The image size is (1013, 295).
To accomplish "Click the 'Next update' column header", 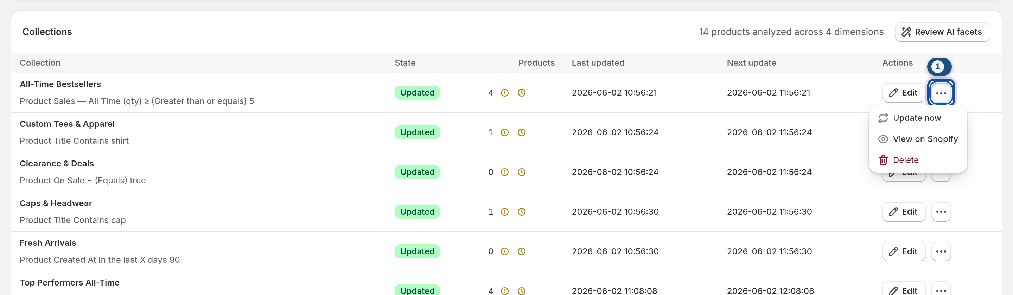I will (752, 63).
